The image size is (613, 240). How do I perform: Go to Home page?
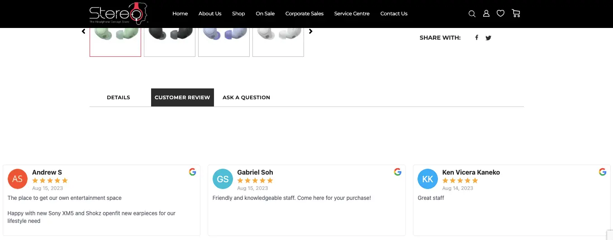[x=180, y=14]
